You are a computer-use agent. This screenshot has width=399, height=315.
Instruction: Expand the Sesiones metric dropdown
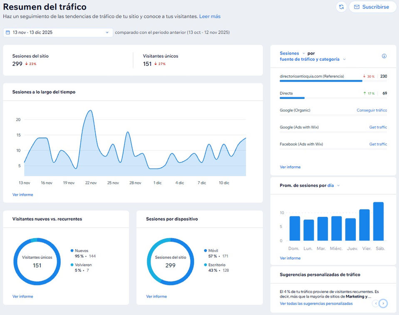coord(292,53)
